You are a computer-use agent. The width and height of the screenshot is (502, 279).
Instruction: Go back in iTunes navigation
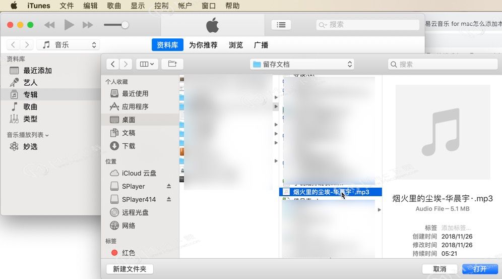coord(13,45)
